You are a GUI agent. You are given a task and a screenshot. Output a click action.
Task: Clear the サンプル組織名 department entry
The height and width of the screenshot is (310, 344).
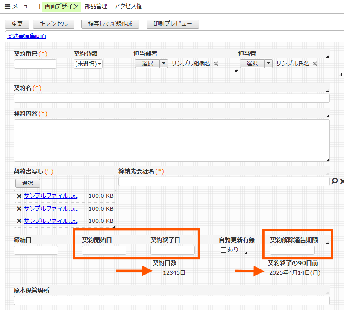click(x=216, y=64)
